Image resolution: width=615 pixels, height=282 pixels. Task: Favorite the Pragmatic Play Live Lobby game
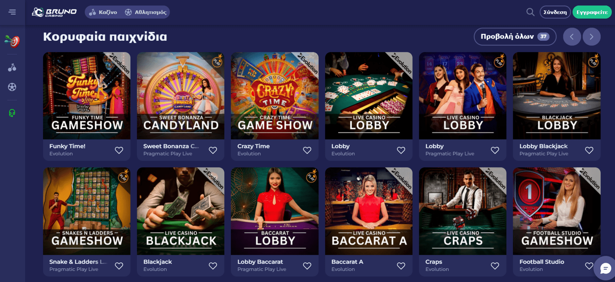pyautogui.click(x=495, y=150)
